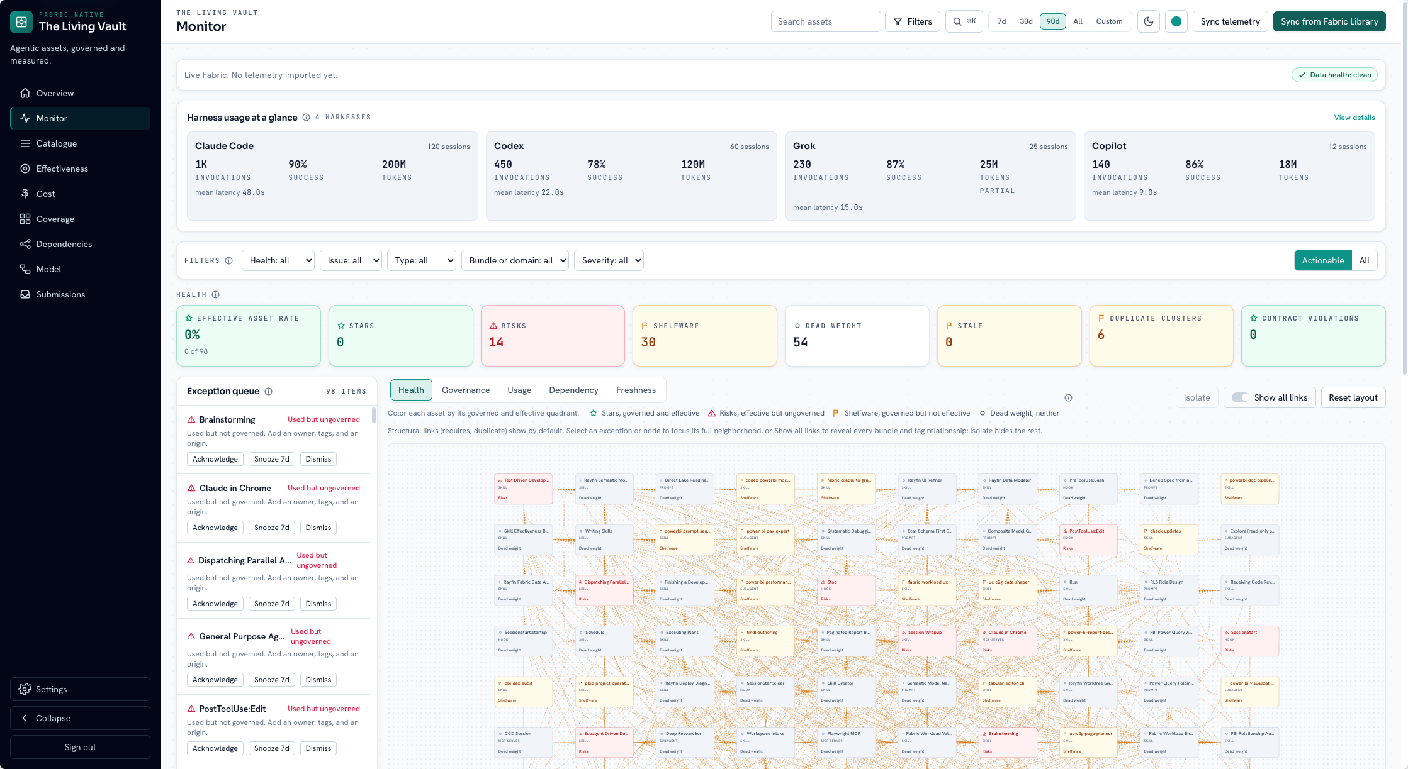The width and height of the screenshot is (1408, 769).
Task: Switch to the Dependency tab
Action: point(573,390)
